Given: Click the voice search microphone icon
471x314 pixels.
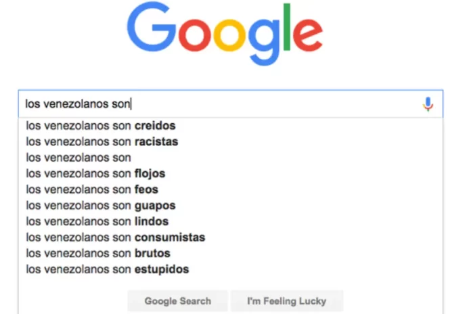Looking at the screenshot, I should [x=428, y=104].
